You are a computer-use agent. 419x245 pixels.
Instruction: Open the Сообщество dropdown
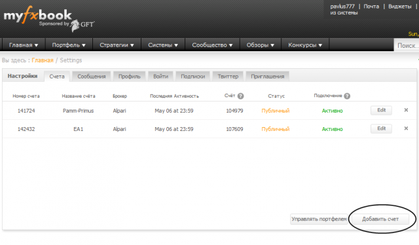[212, 45]
